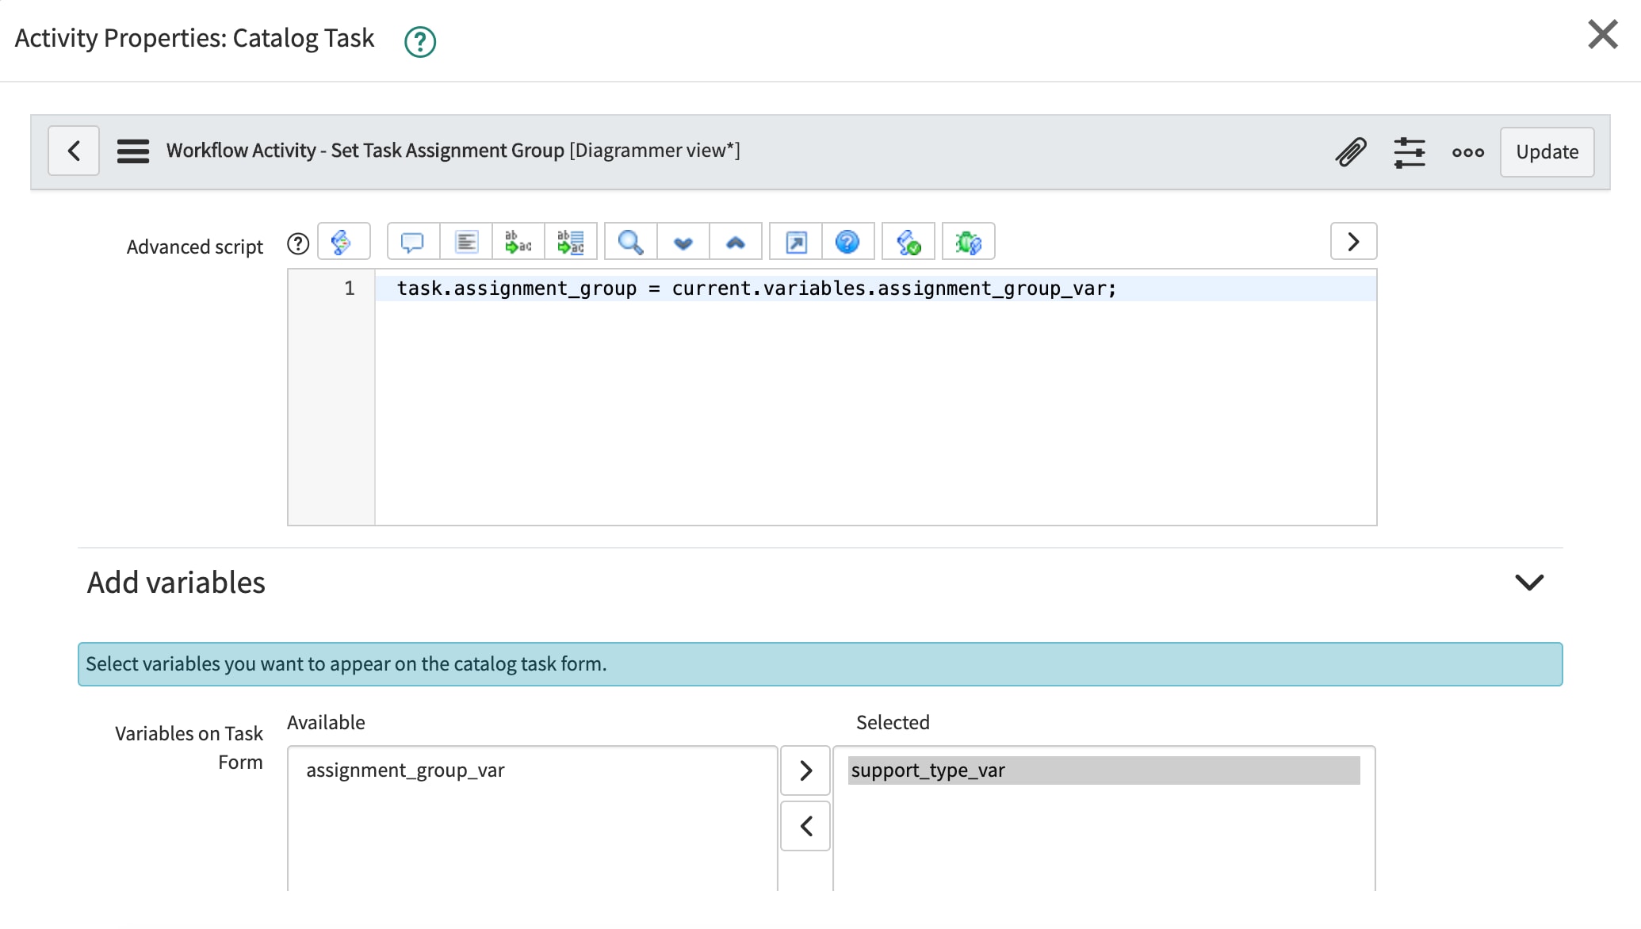
Task: Select assignment_group_var in the Available list
Action: pyautogui.click(x=406, y=770)
